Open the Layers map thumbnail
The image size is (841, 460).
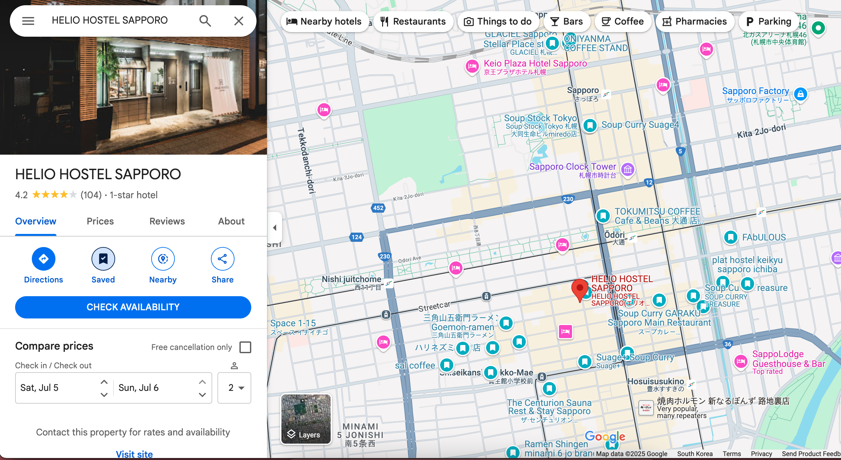(x=306, y=419)
